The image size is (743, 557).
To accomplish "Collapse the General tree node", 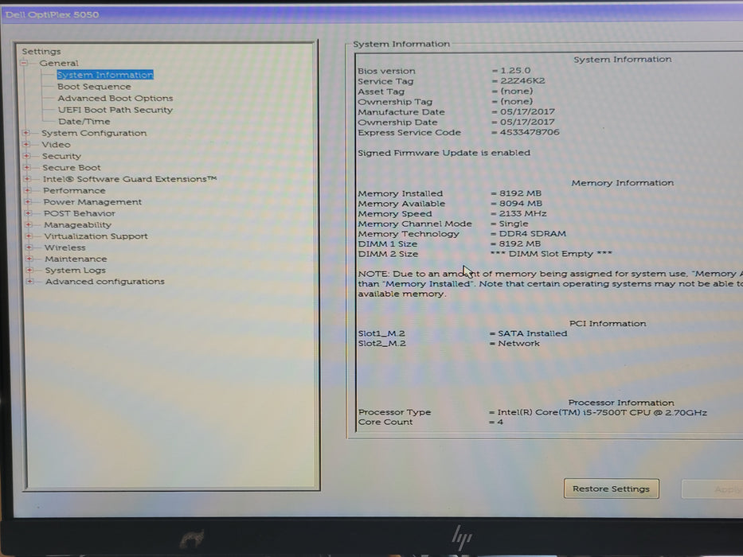I will click(24, 63).
